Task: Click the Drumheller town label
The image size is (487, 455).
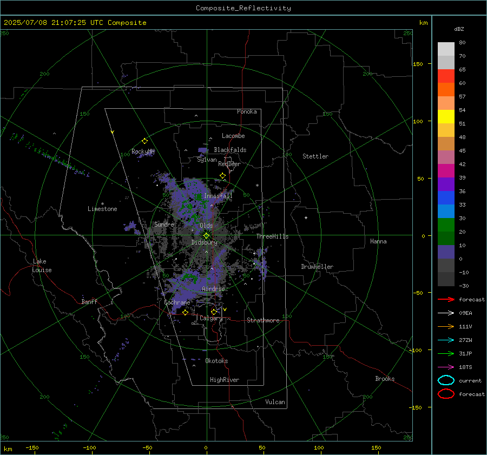Action: coord(317,267)
